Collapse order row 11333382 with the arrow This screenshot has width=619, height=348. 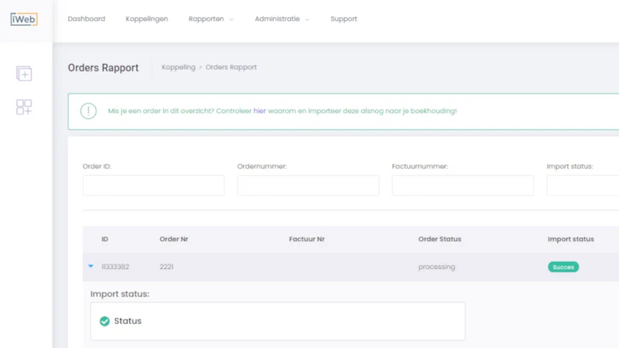click(x=91, y=266)
